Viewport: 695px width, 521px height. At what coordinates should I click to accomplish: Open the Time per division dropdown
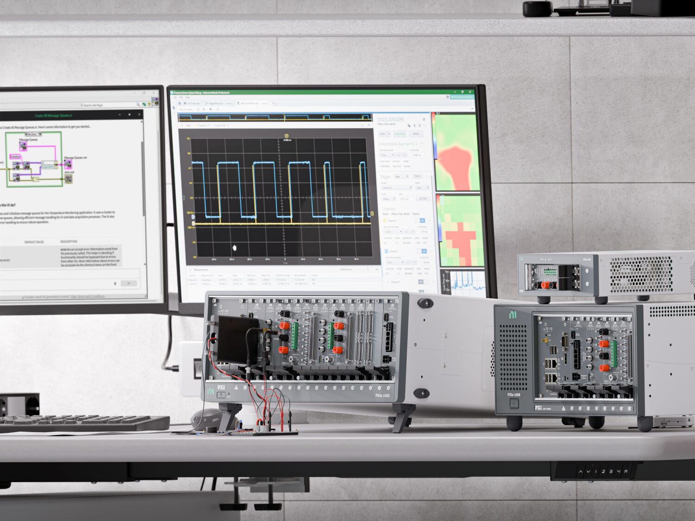coord(386,155)
